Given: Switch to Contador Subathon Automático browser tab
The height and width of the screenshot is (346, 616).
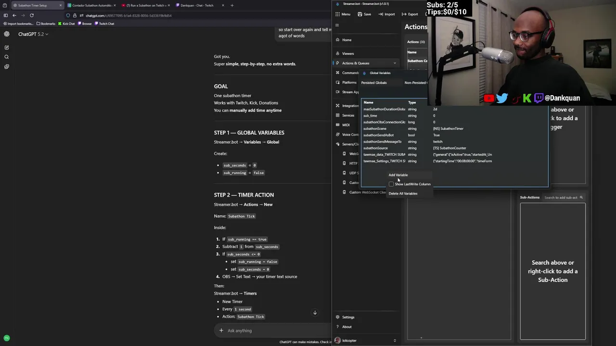Looking at the screenshot, I should coord(91,5).
